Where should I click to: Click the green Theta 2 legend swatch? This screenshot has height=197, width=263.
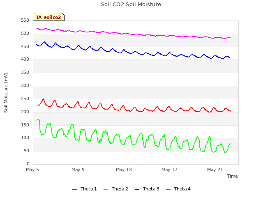pos(106,190)
